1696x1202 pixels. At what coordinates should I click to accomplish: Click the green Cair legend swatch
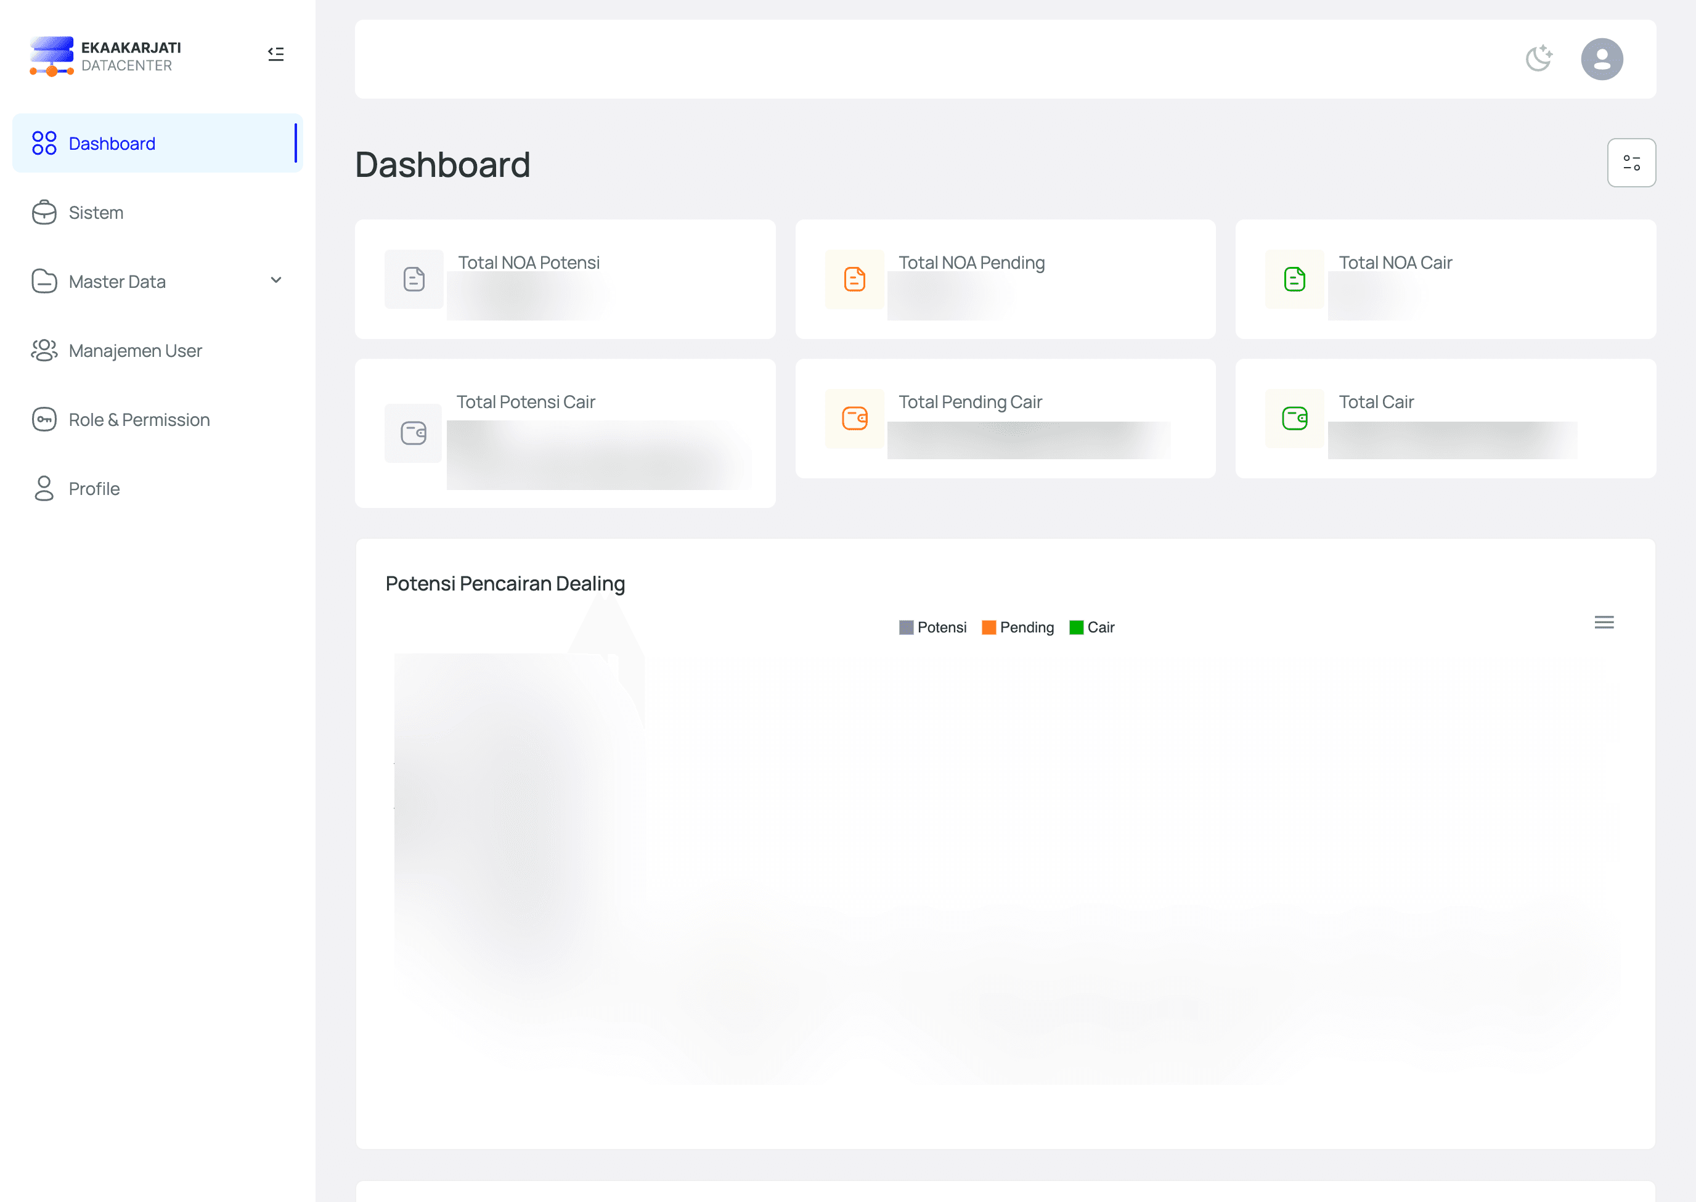pos(1077,628)
